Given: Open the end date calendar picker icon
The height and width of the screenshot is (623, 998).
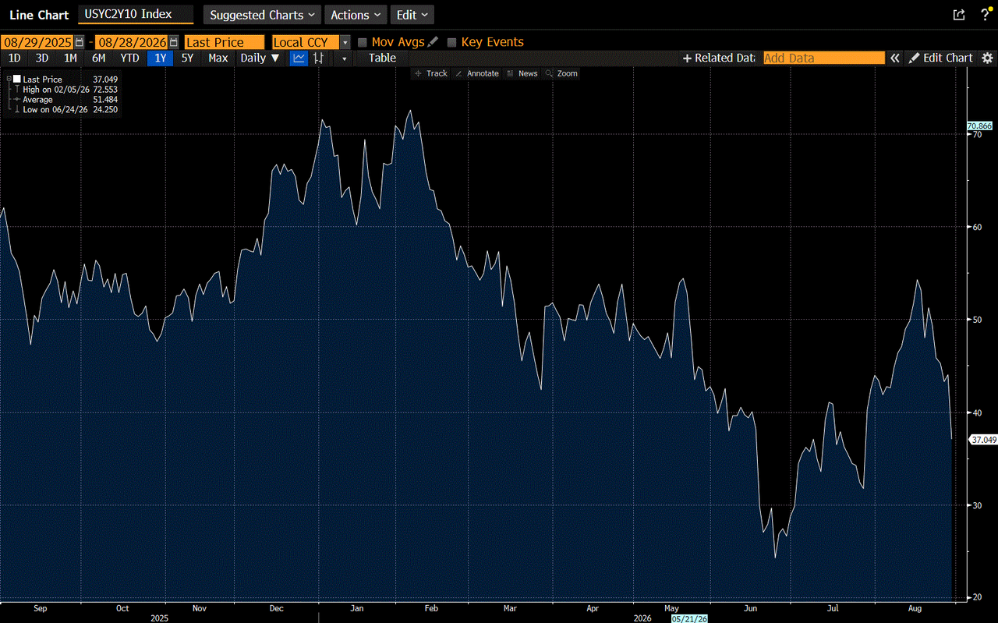Looking at the screenshot, I should 173,42.
